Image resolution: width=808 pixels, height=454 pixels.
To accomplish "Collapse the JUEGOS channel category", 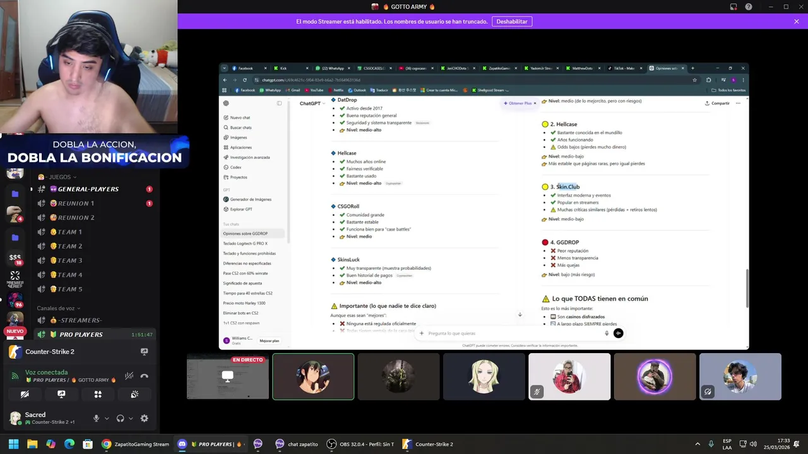I will point(57,177).
